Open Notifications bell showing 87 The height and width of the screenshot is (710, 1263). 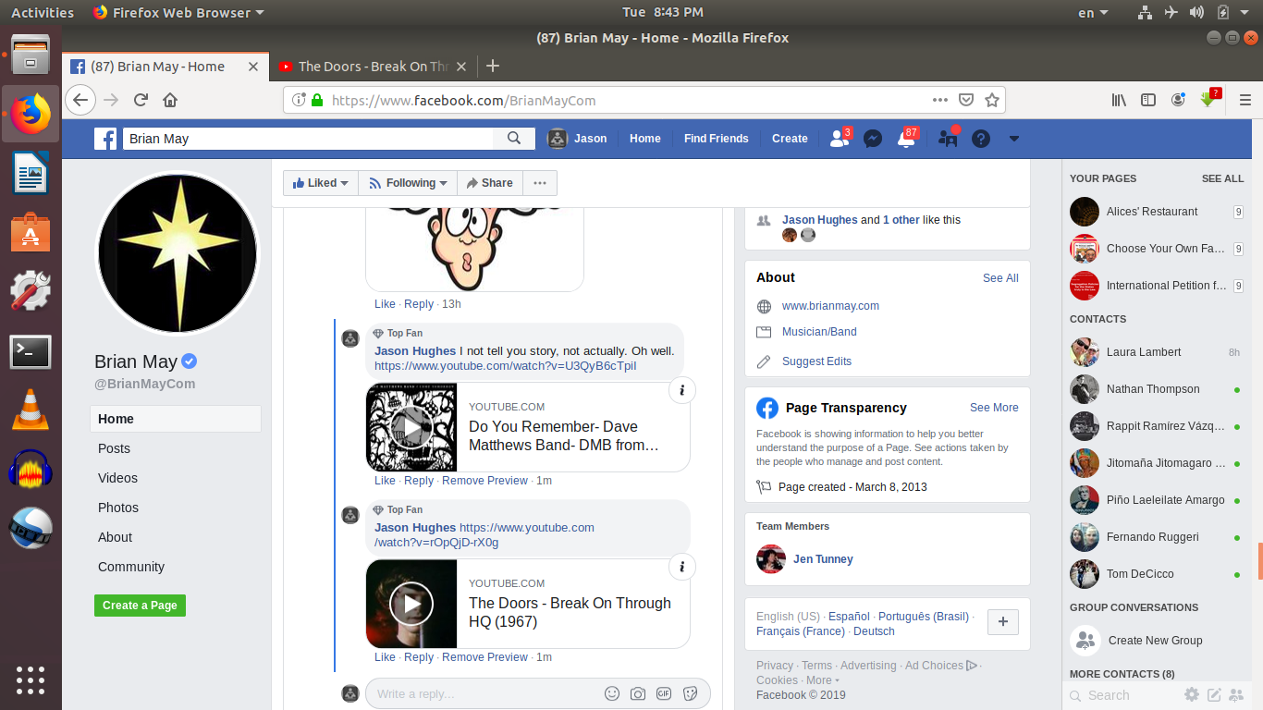tap(906, 139)
